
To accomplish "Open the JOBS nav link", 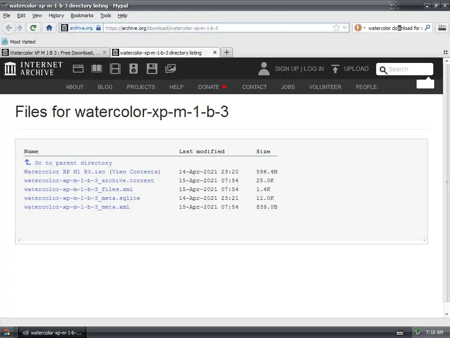I will pyautogui.click(x=288, y=87).
